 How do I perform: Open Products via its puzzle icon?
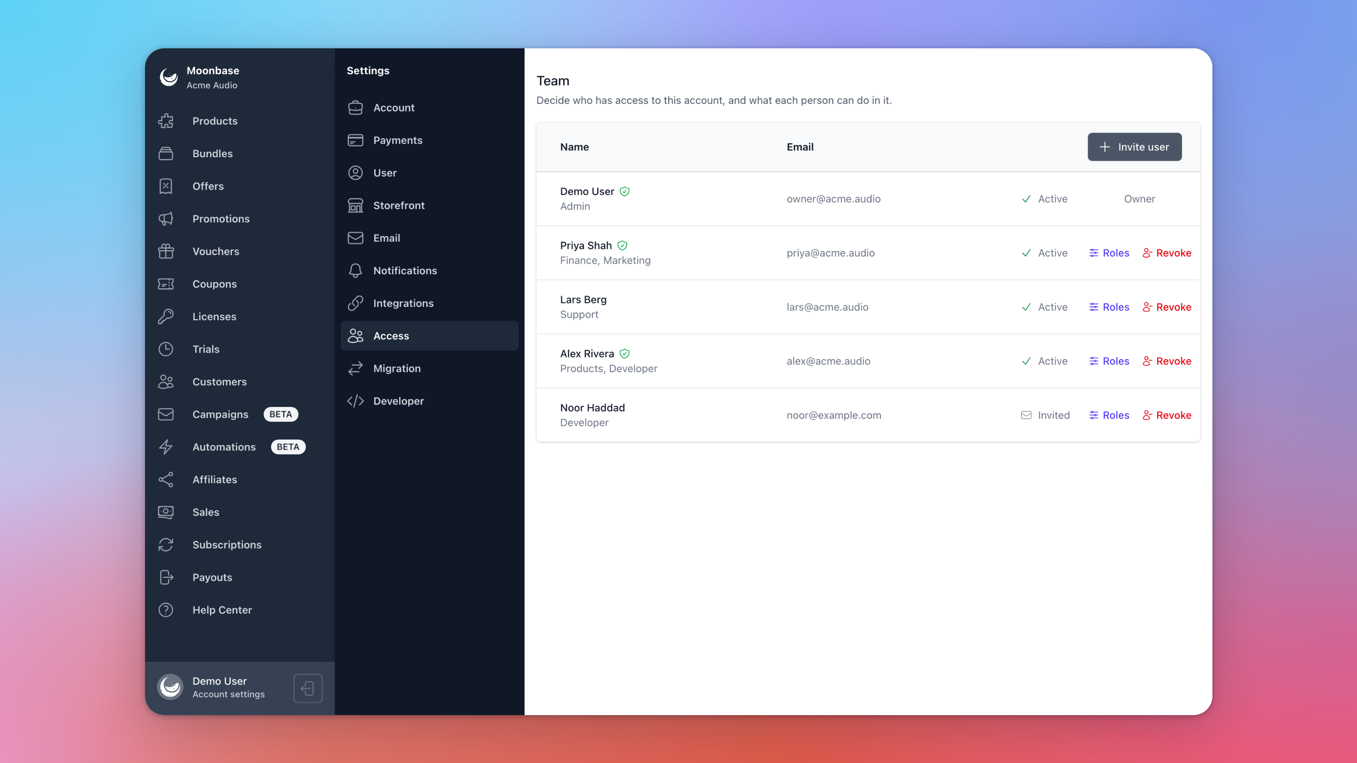[x=166, y=121]
